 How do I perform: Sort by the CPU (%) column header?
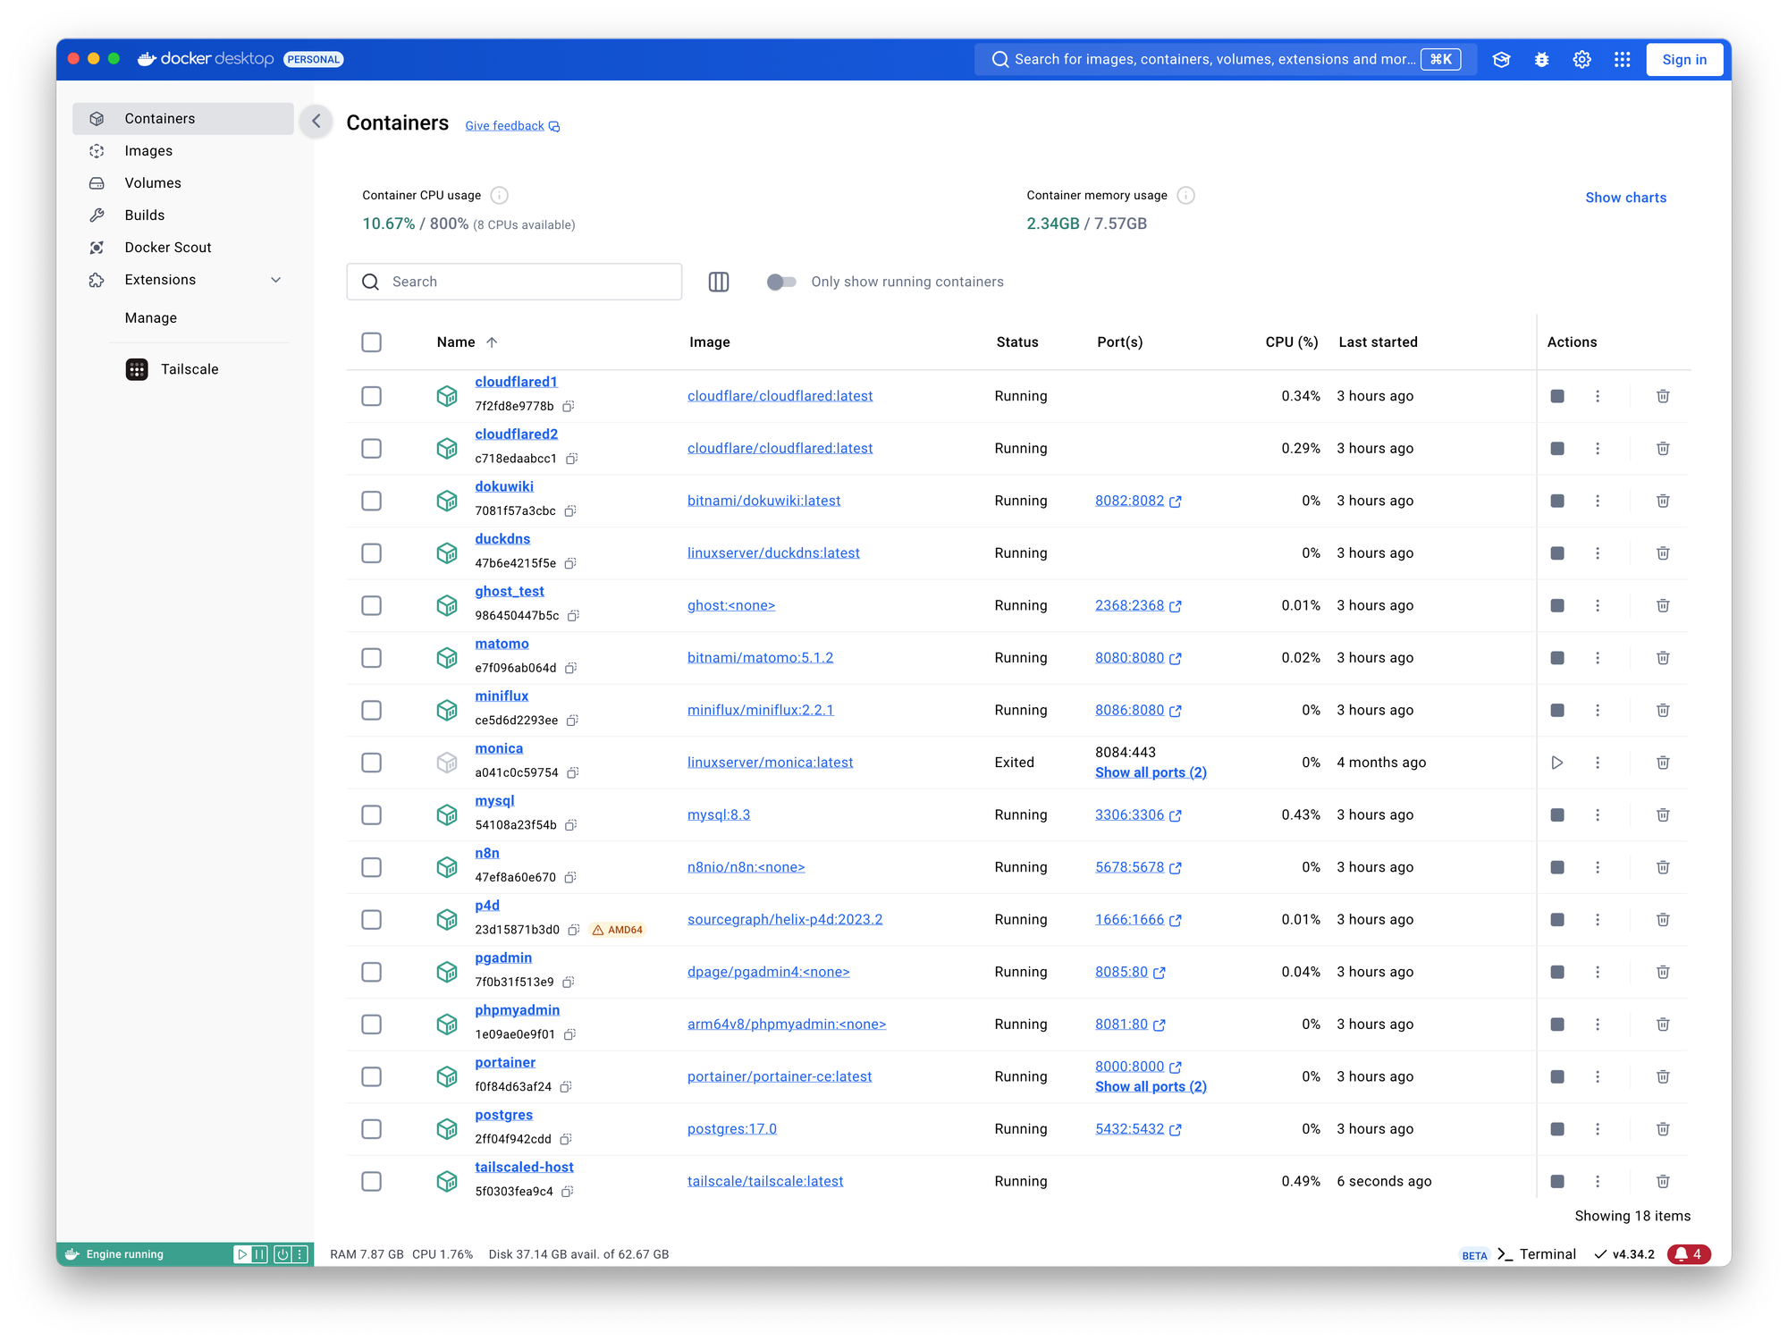pos(1291,342)
